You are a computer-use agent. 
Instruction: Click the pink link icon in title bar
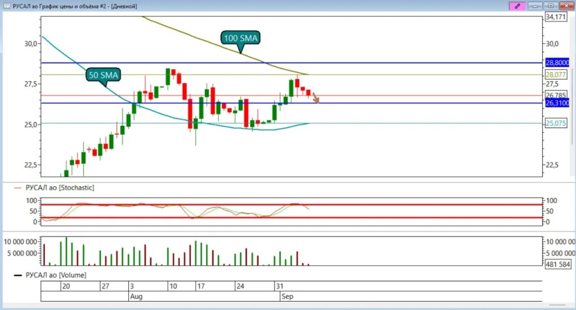click(x=517, y=6)
